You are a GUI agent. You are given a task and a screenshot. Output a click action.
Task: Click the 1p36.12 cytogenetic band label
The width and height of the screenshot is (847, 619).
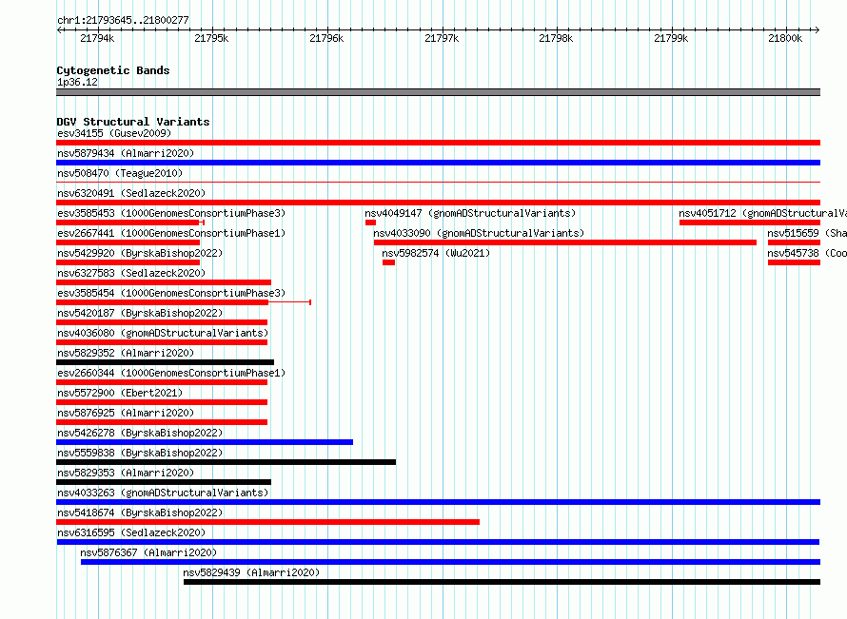click(77, 82)
